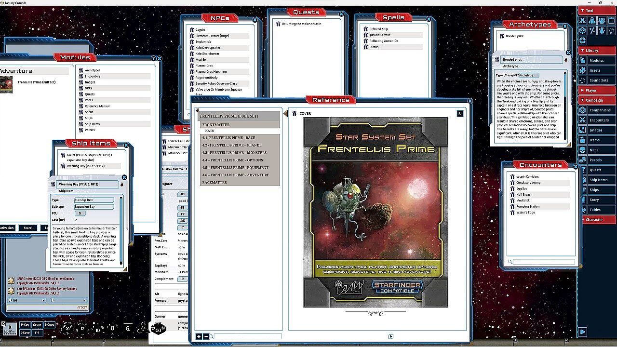Open Story in the Campaign sidebar
617x347 pixels.
[597, 200]
